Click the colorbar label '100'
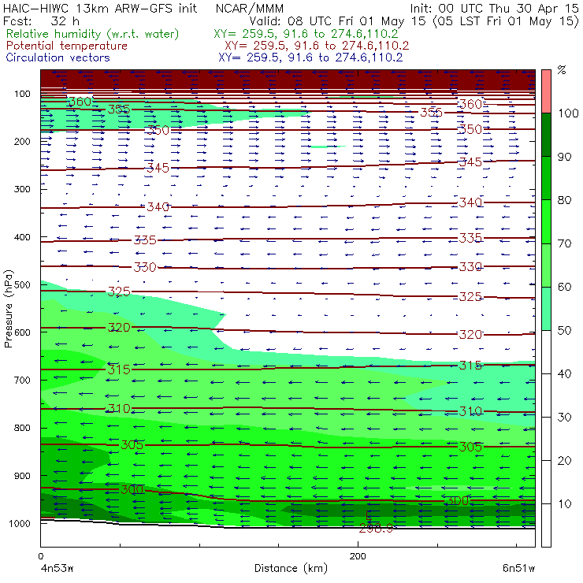Screen dimensions: 583x583 pyautogui.click(x=568, y=113)
